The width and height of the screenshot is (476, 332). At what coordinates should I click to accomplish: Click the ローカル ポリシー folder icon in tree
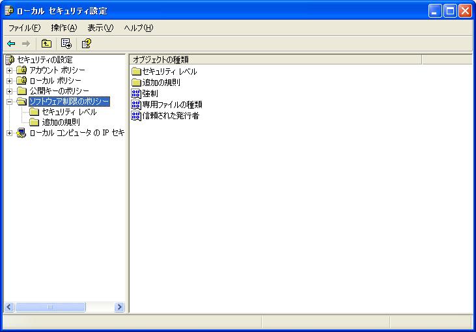(x=21, y=81)
